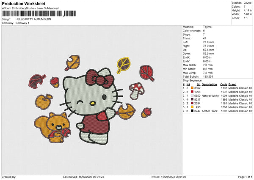Click thread code 1004

tap(224, 96)
